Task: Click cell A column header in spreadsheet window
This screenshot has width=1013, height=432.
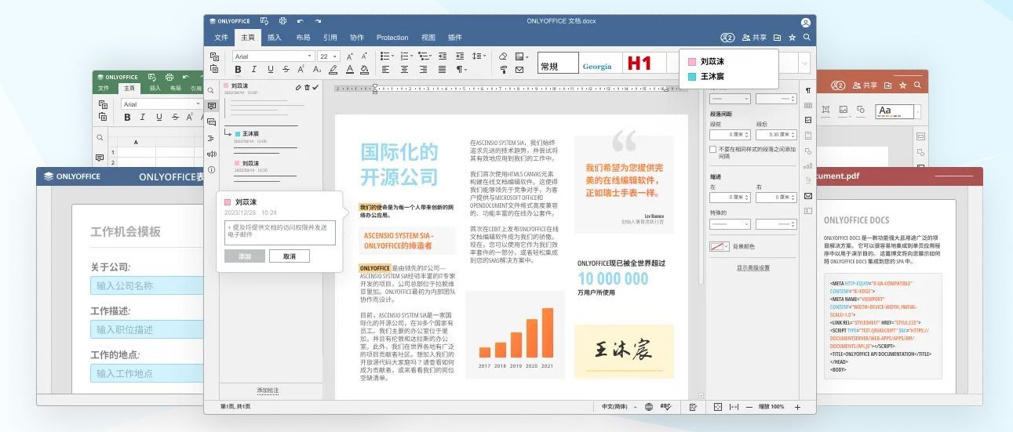Action: 136,142
